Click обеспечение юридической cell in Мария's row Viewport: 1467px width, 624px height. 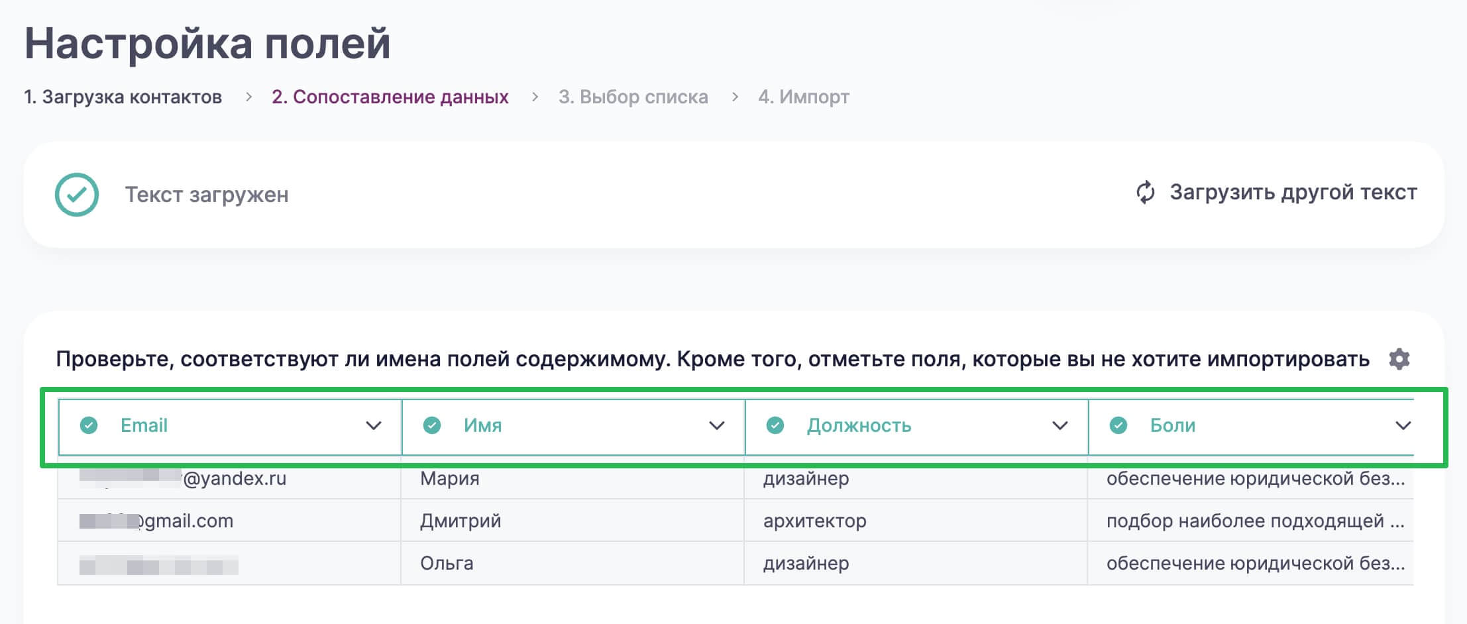pos(1251,478)
